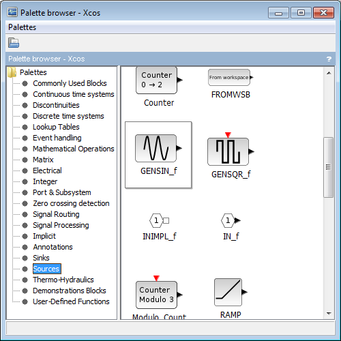Minimize the Palette browser window
Image resolution: width=341 pixels, height=341 pixels.
[x=278, y=12]
